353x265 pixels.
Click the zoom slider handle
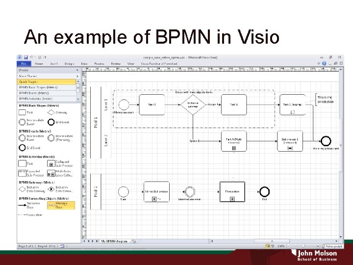[303, 246]
